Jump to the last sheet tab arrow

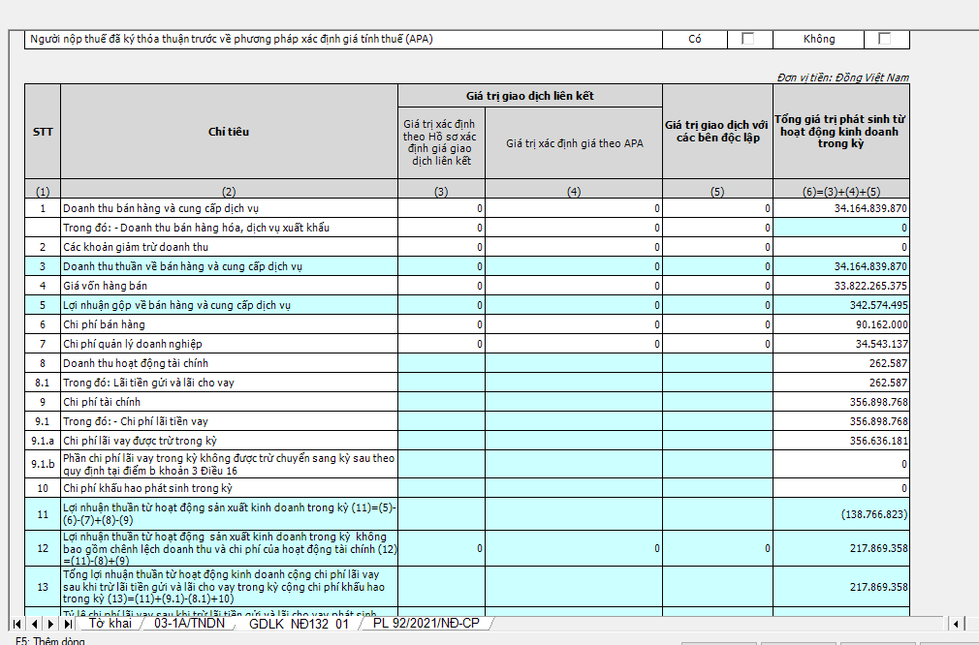pos(67,623)
